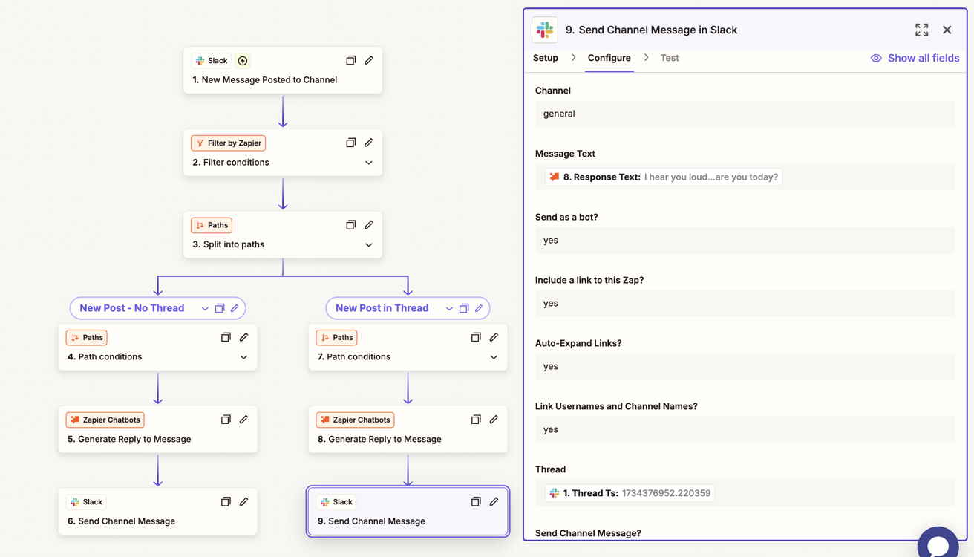Select step 3 Split into paths card
The width and height of the screenshot is (974, 557).
pos(283,235)
